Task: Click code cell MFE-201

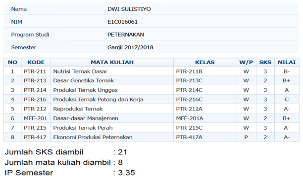Action: click(x=35, y=118)
